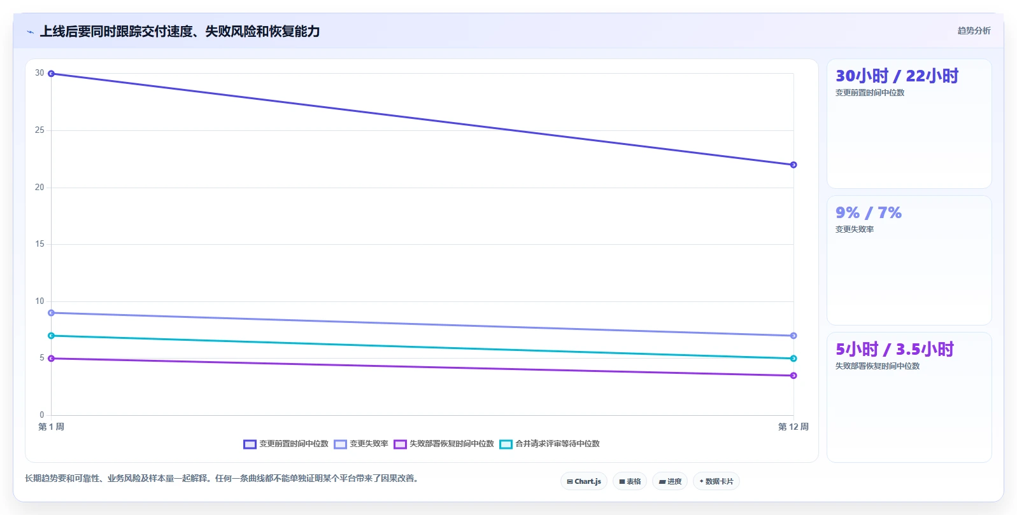
Task: Click the y-axis label 30
Action: (x=39, y=73)
